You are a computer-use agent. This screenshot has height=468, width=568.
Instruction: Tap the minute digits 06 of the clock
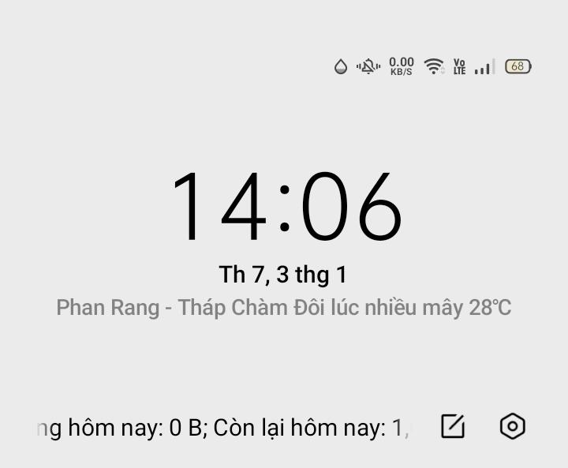[351, 207]
